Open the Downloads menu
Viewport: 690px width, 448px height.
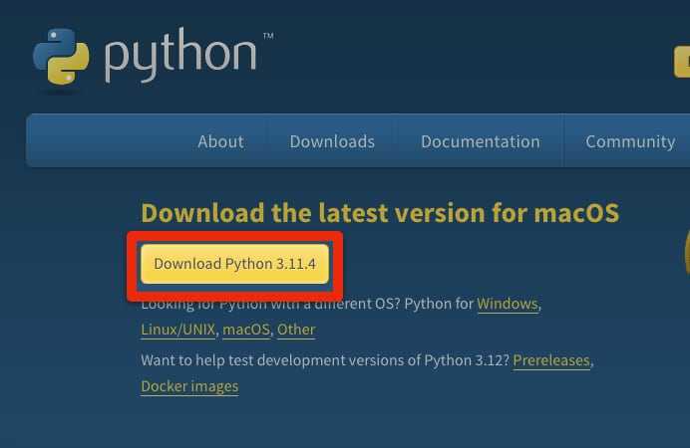coord(332,141)
